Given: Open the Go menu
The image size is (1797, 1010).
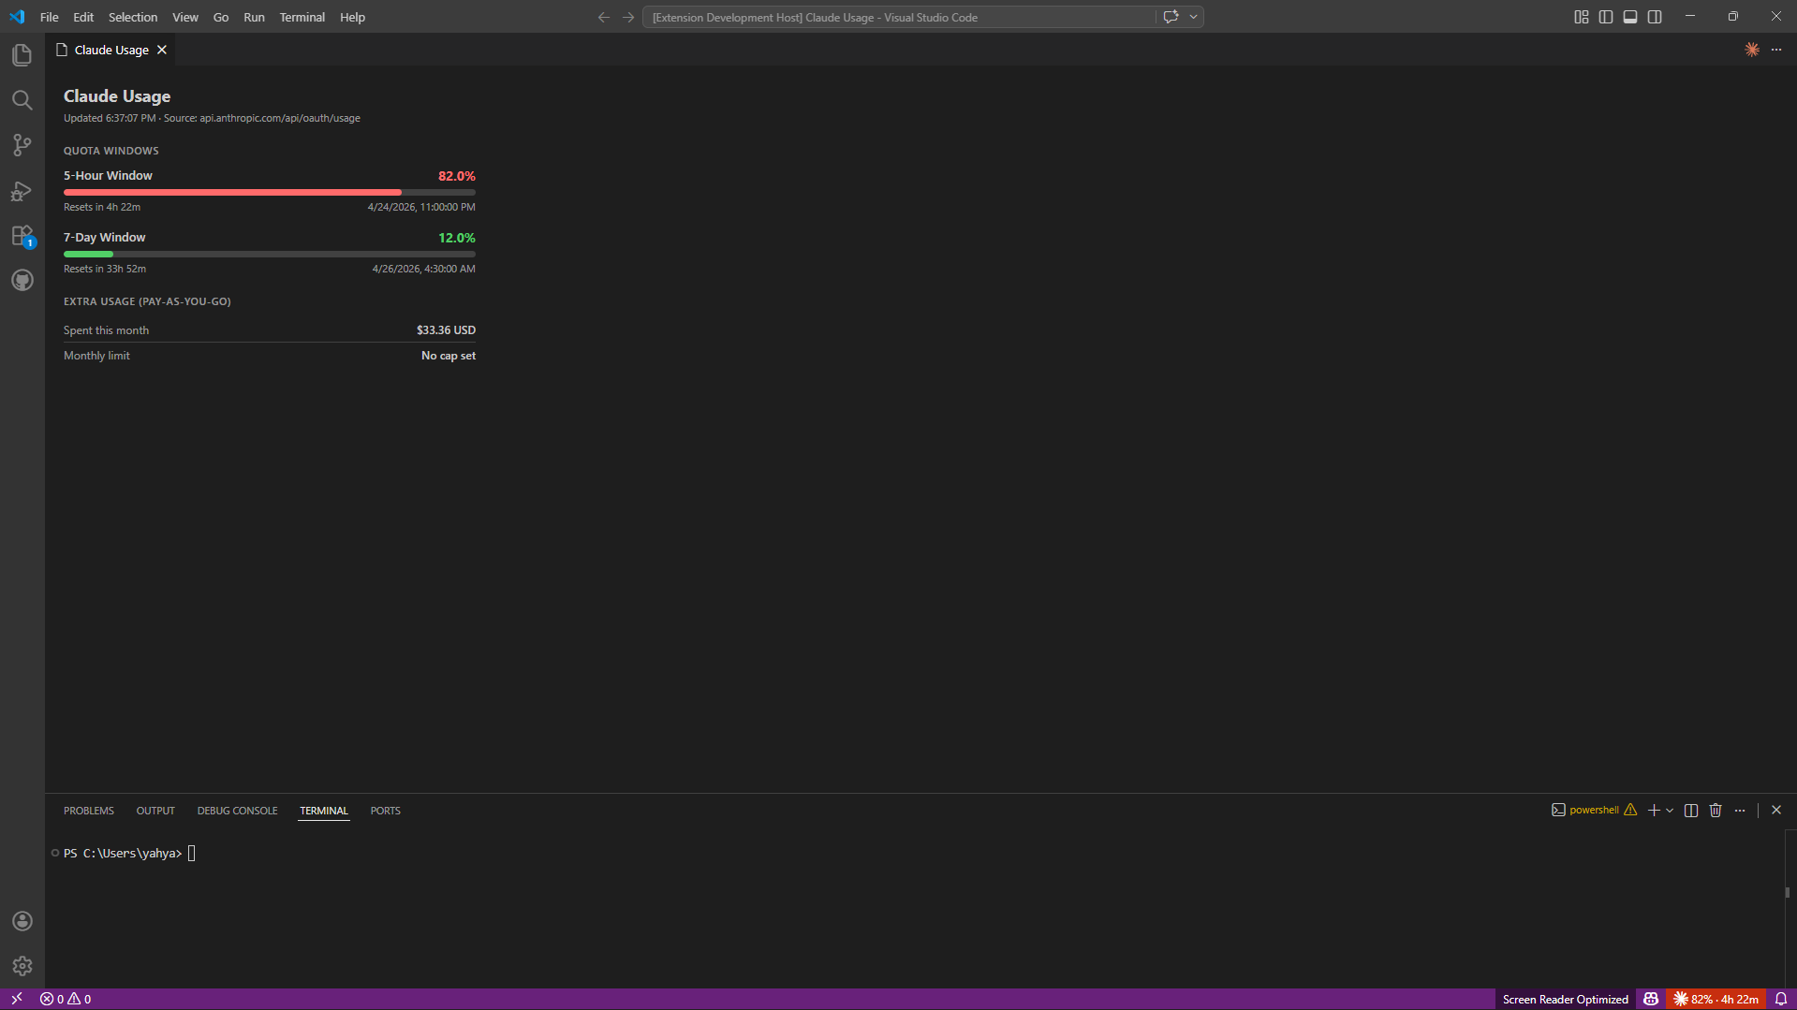Looking at the screenshot, I should click(221, 17).
